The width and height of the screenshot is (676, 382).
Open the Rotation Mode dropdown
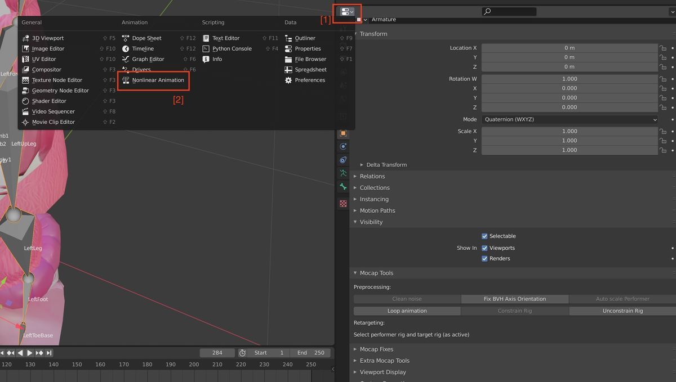569,119
